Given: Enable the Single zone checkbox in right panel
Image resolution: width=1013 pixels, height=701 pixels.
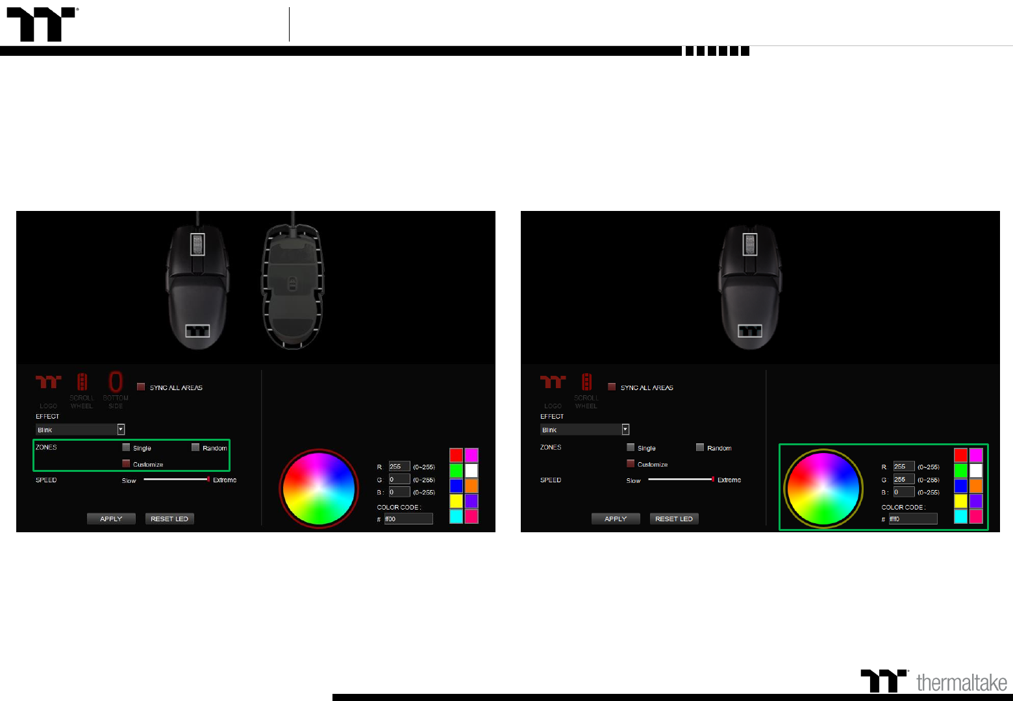Looking at the screenshot, I should [631, 447].
